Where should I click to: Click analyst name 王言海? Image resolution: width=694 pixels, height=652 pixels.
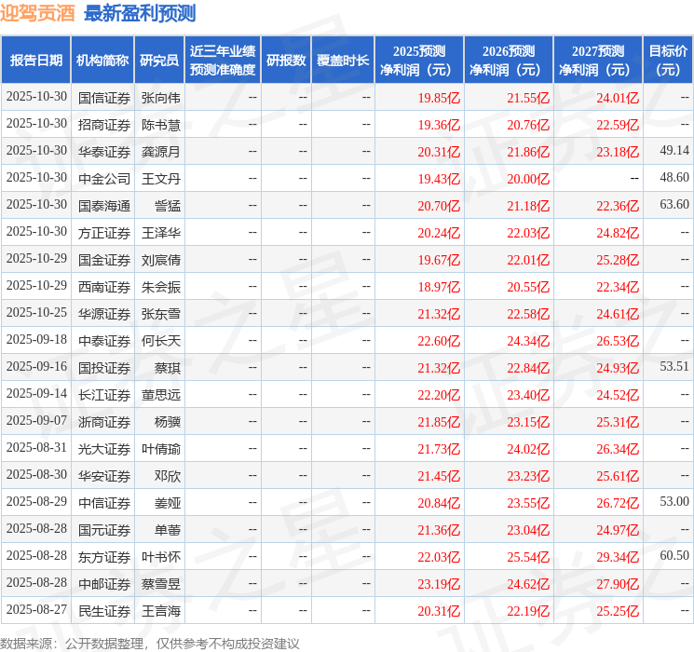(x=161, y=611)
